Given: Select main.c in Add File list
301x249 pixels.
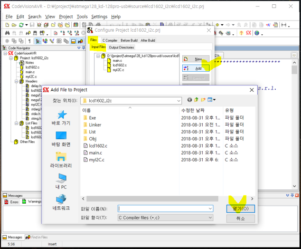Looking at the screenshot, I should pos(93,152).
